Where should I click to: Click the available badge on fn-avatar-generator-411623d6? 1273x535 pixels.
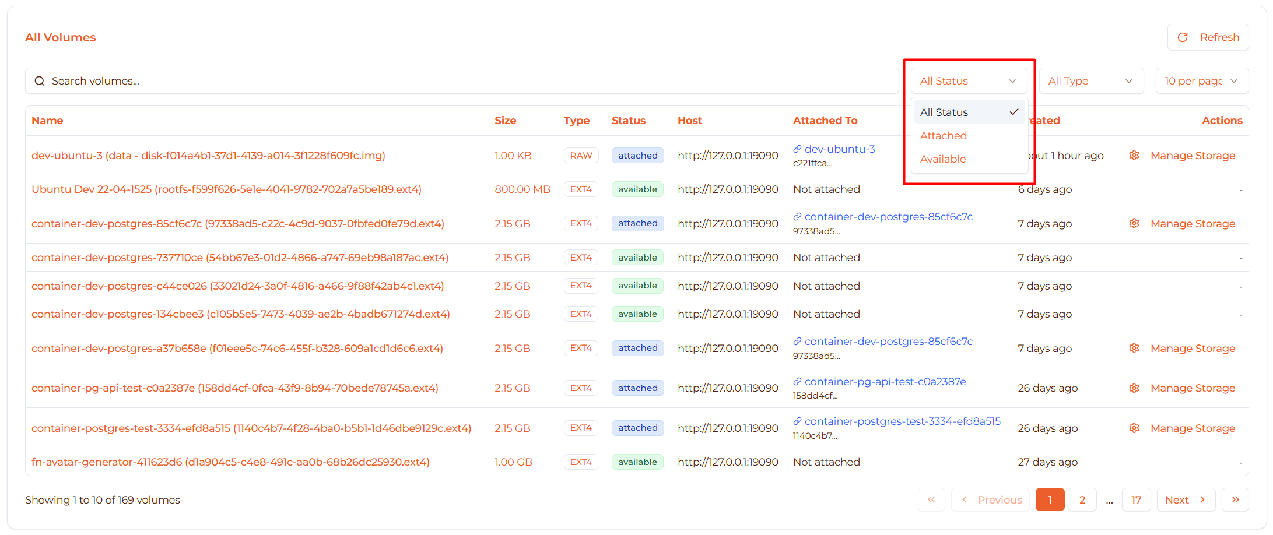pos(637,462)
